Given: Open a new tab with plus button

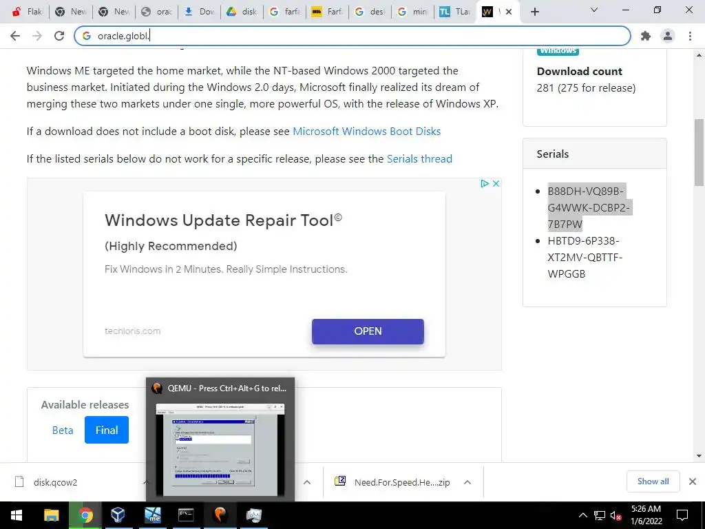Looking at the screenshot, I should [534, 12].
